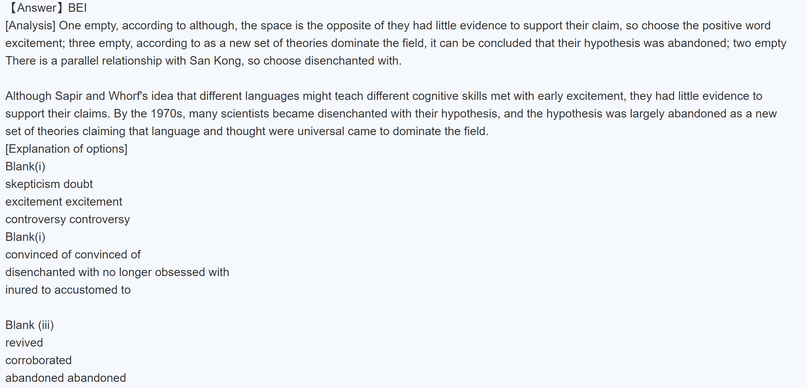Click the [Explanation of options] heading
807x388 pixels.
tap(66, 149)
